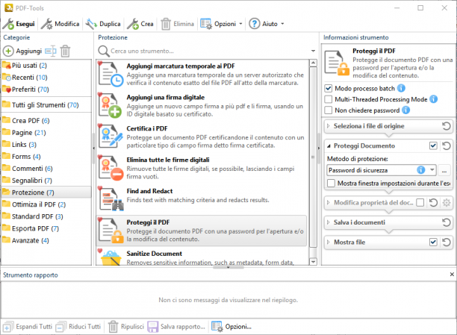
Task: Add a category with the Aggiungi button
Action: [x=22, y=51]
